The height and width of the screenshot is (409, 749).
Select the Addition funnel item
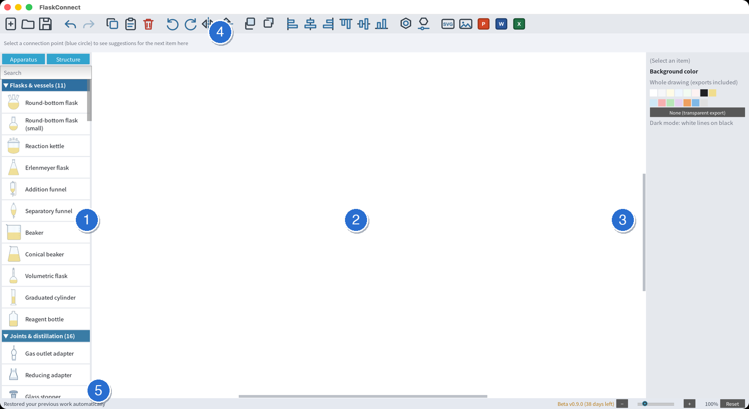pyautogui.click(x=46, y=189)
